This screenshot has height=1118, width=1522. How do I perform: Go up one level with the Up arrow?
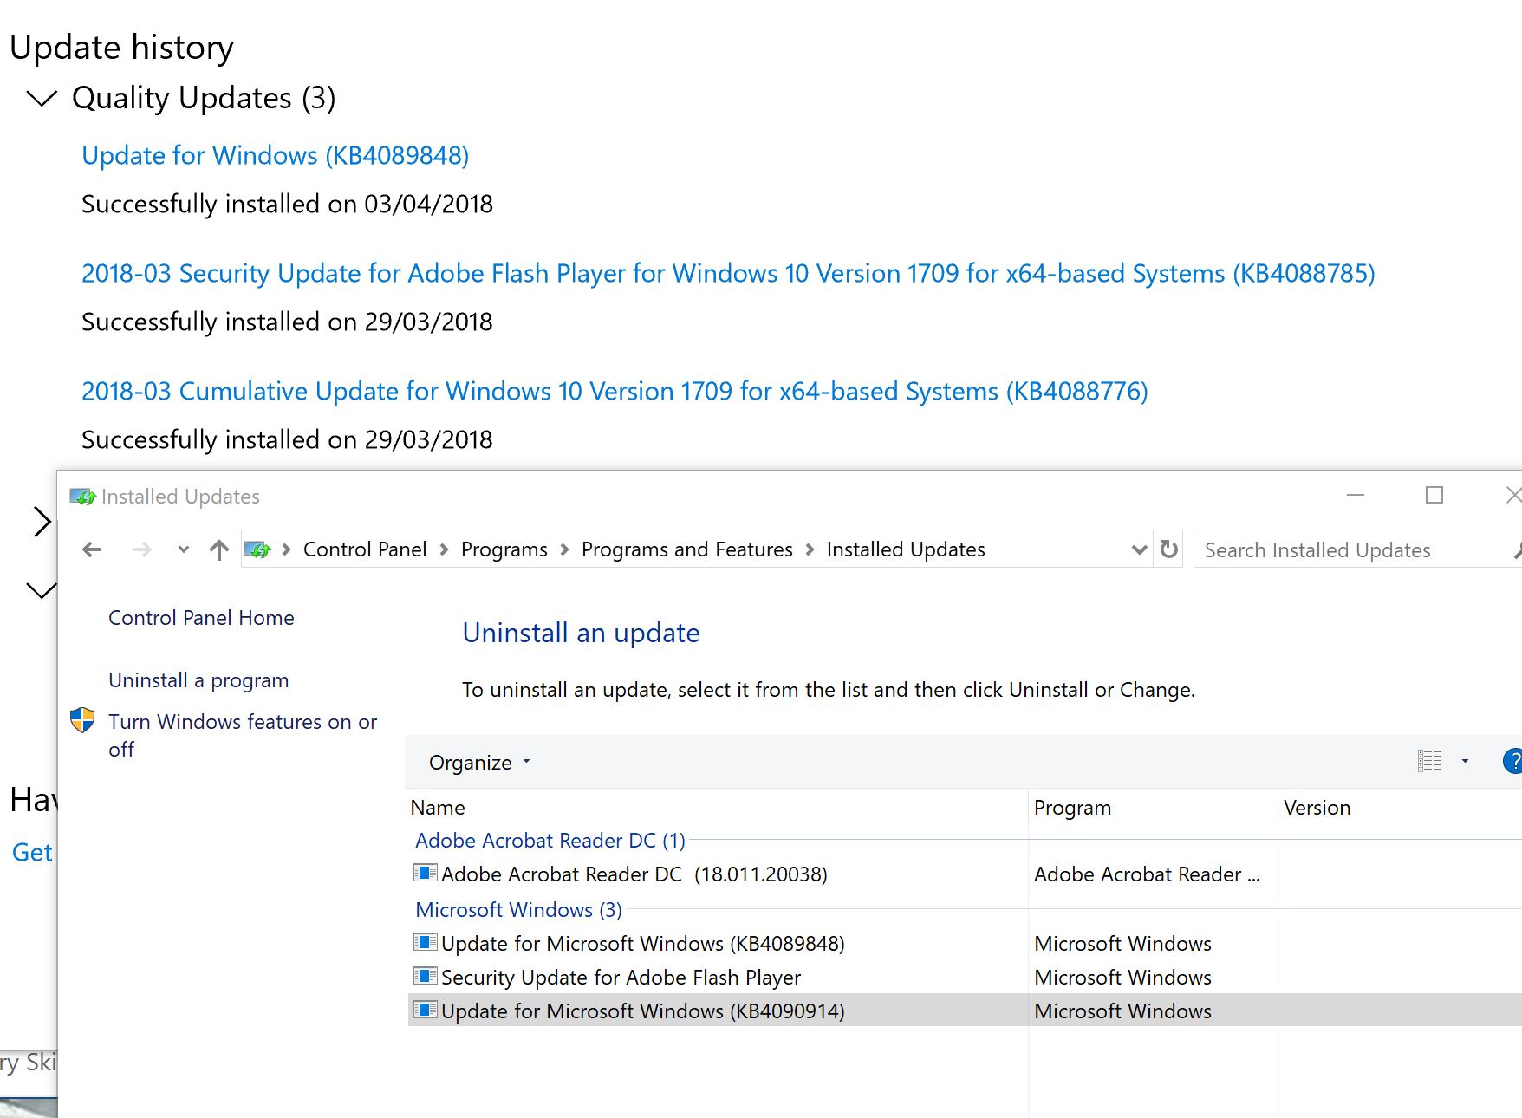219,549
